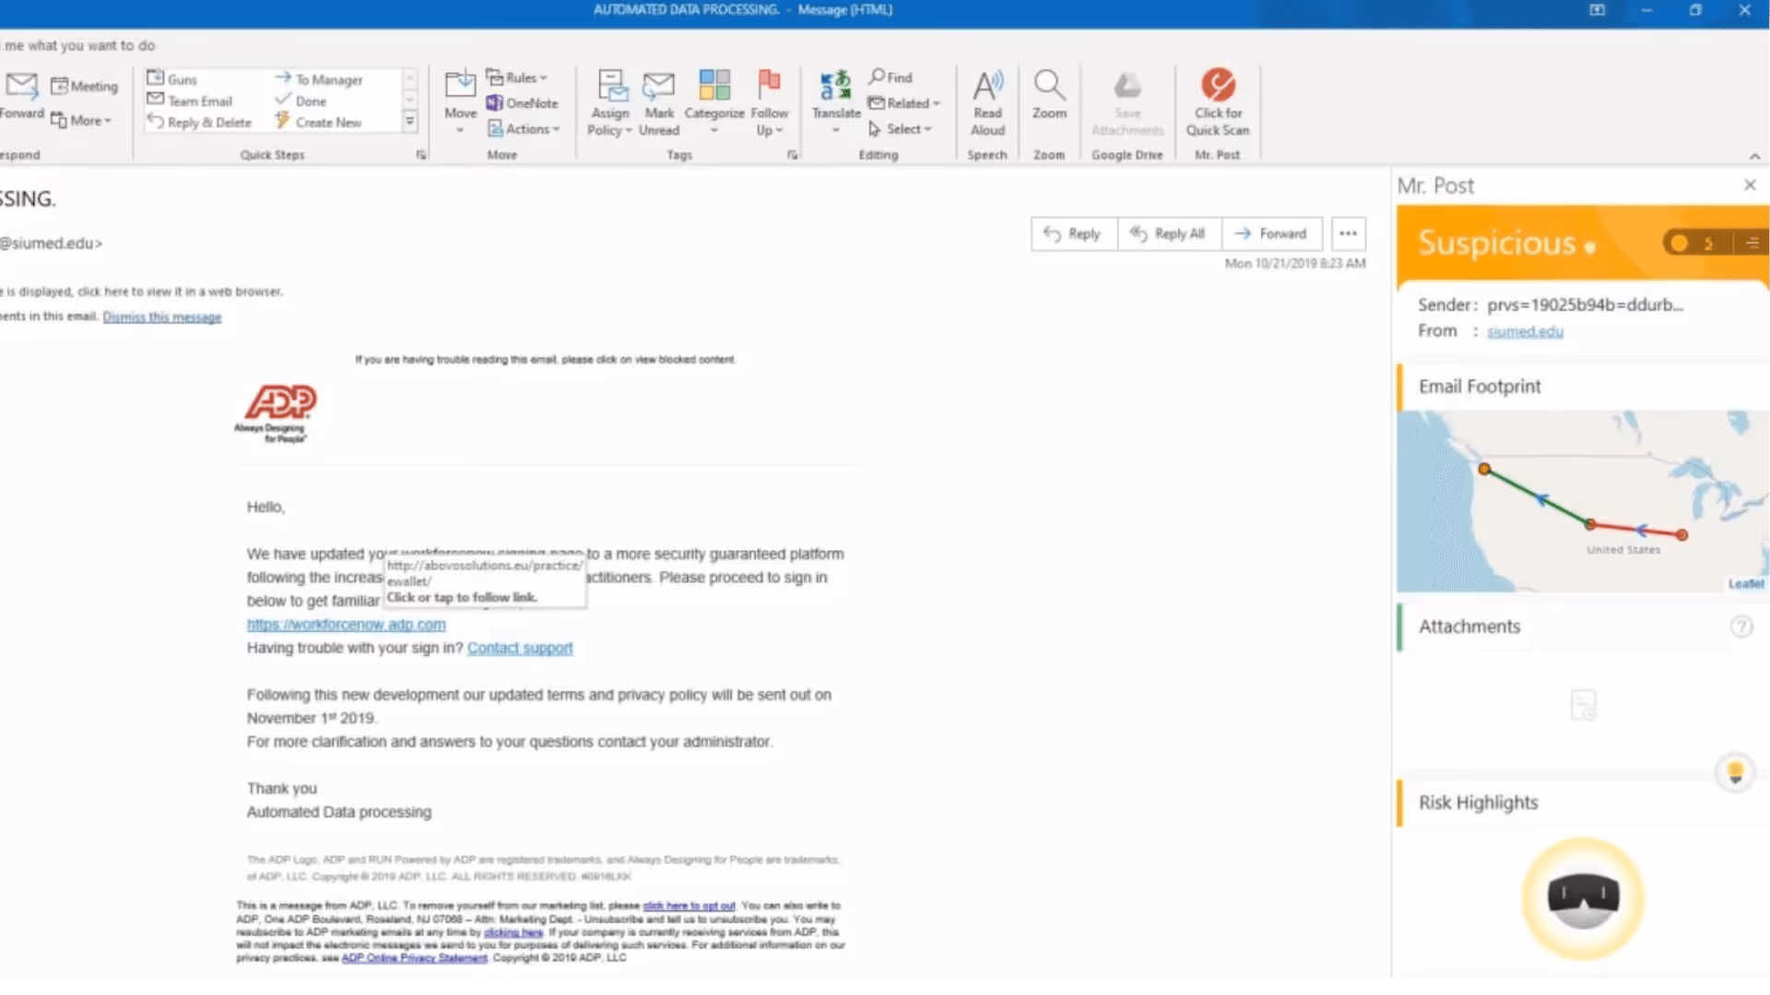Select the To Manager quick step
Screen dimensions: 1770x995
click(319, 79)
